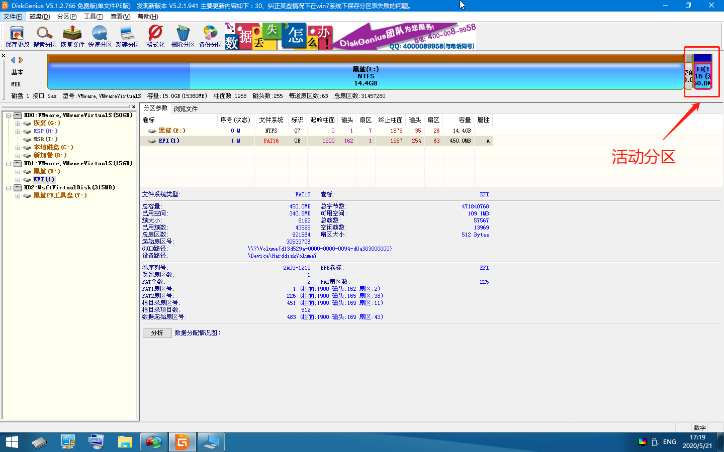
Task: Go to next disk with right arrow
Action: [x=21, y=60]
